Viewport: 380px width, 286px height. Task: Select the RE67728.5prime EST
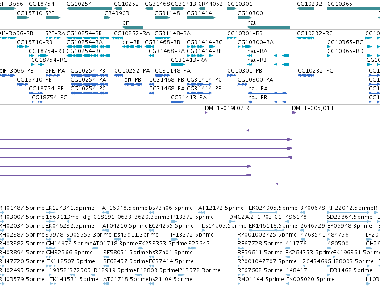click(x=241, y=248)
